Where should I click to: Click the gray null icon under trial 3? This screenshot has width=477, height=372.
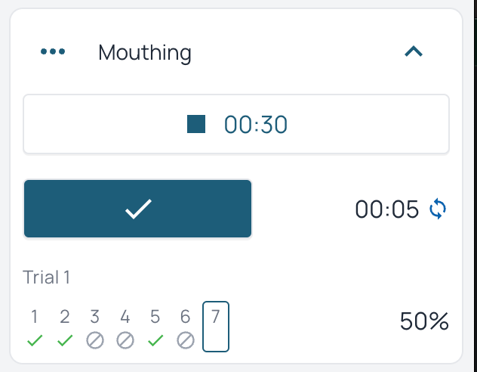(x=95, y=341)
